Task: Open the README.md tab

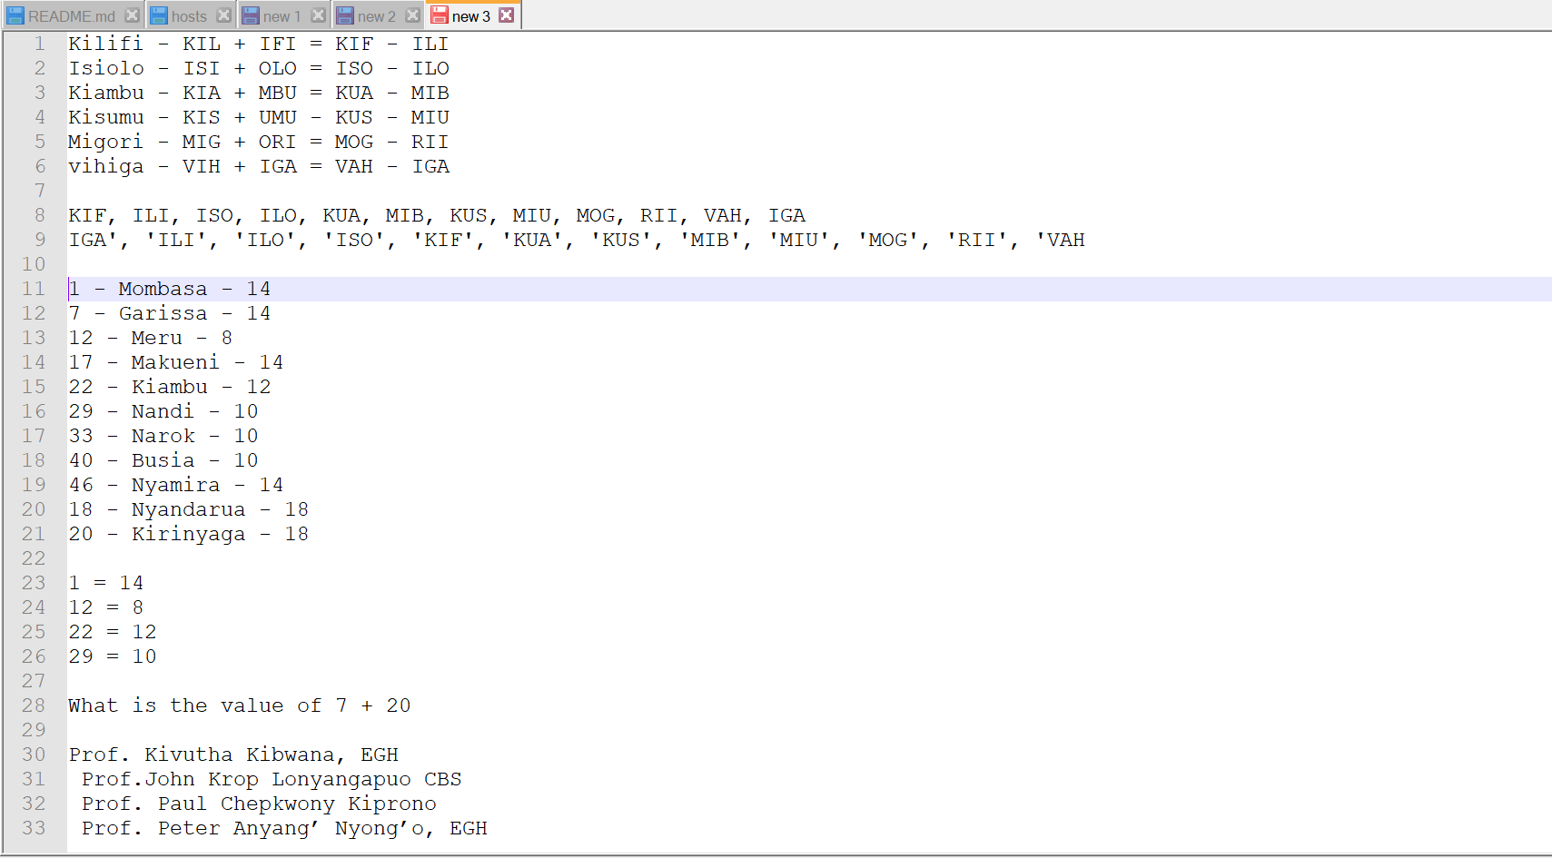Action: tap(71, 16)
